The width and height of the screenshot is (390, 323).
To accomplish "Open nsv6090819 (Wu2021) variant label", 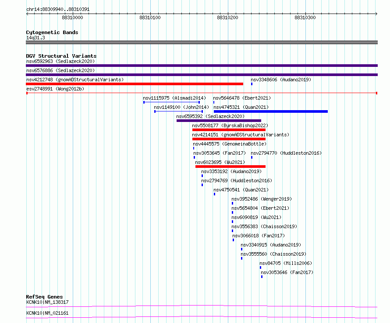I will [x=256, y=217].
